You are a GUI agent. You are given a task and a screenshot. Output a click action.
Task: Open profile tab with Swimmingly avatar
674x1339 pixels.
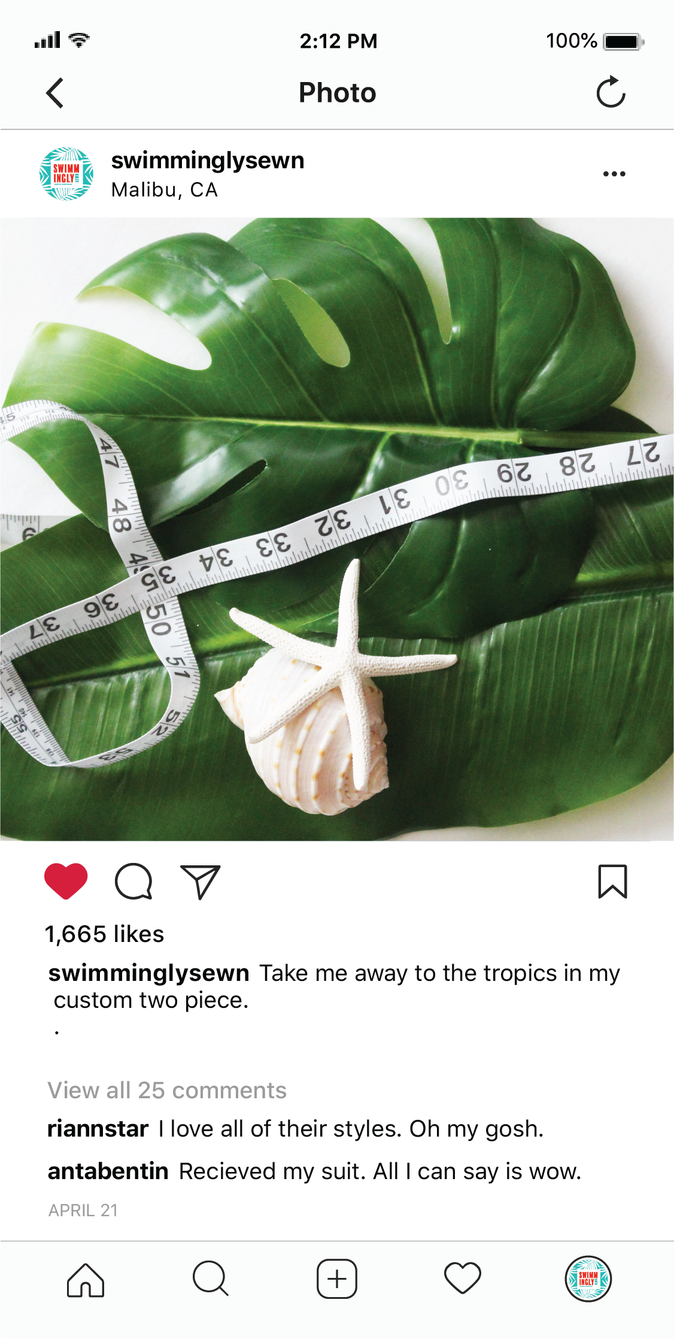coord(588,1279)
